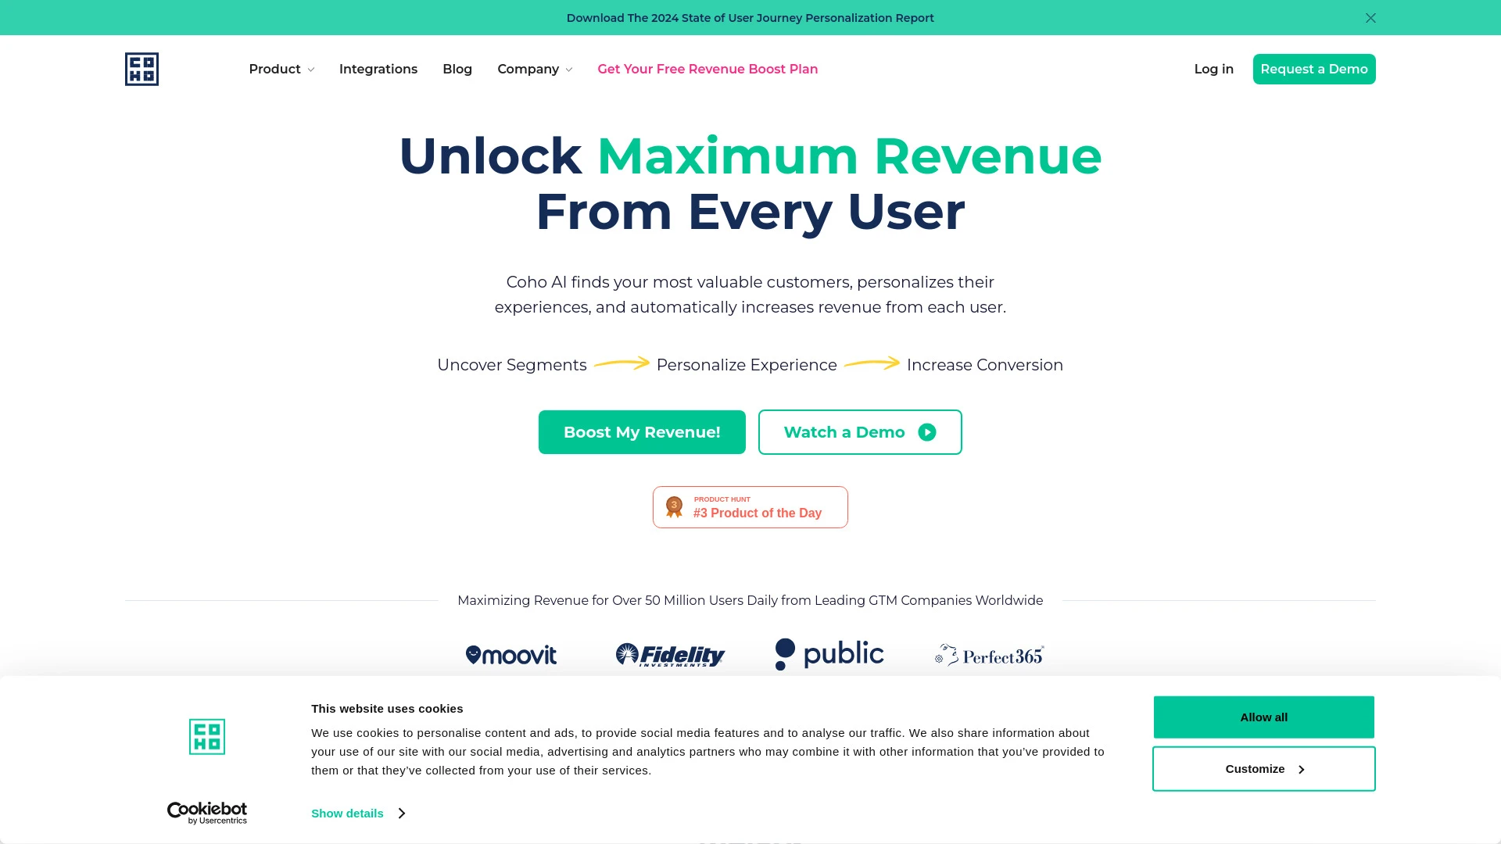
Task: Select Integrations menu item
Action: click(378, 69)
